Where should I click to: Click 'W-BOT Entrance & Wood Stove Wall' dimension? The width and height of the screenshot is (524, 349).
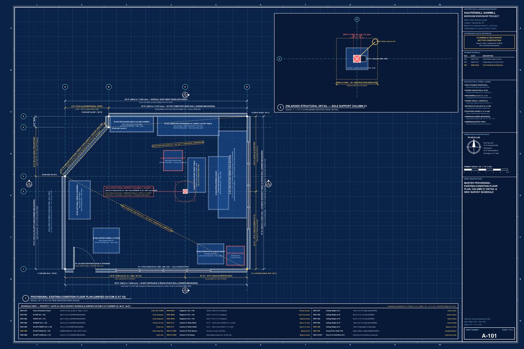click(156, 283)
